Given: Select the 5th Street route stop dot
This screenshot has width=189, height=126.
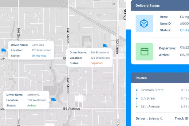Looking at the screenshot, I should 137,98.
